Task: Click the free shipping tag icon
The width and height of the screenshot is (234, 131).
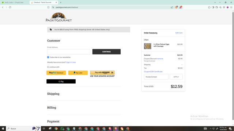Action: pyautogui.click(x=51, y=29)
